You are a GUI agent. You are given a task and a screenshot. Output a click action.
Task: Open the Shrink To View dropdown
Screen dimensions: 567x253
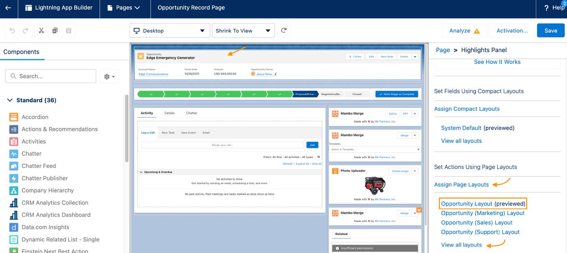click(243, 31)
